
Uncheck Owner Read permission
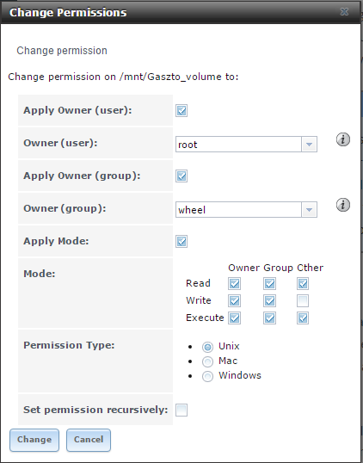[x=234, y=283]
